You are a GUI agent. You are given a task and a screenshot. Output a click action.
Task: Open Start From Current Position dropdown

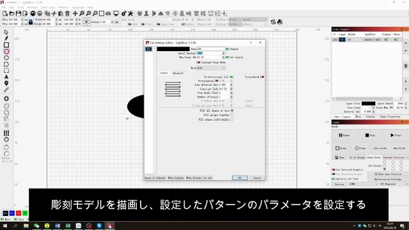click(x=395, y=158)
